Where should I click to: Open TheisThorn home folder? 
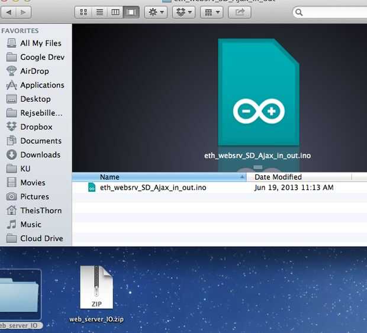34,211
